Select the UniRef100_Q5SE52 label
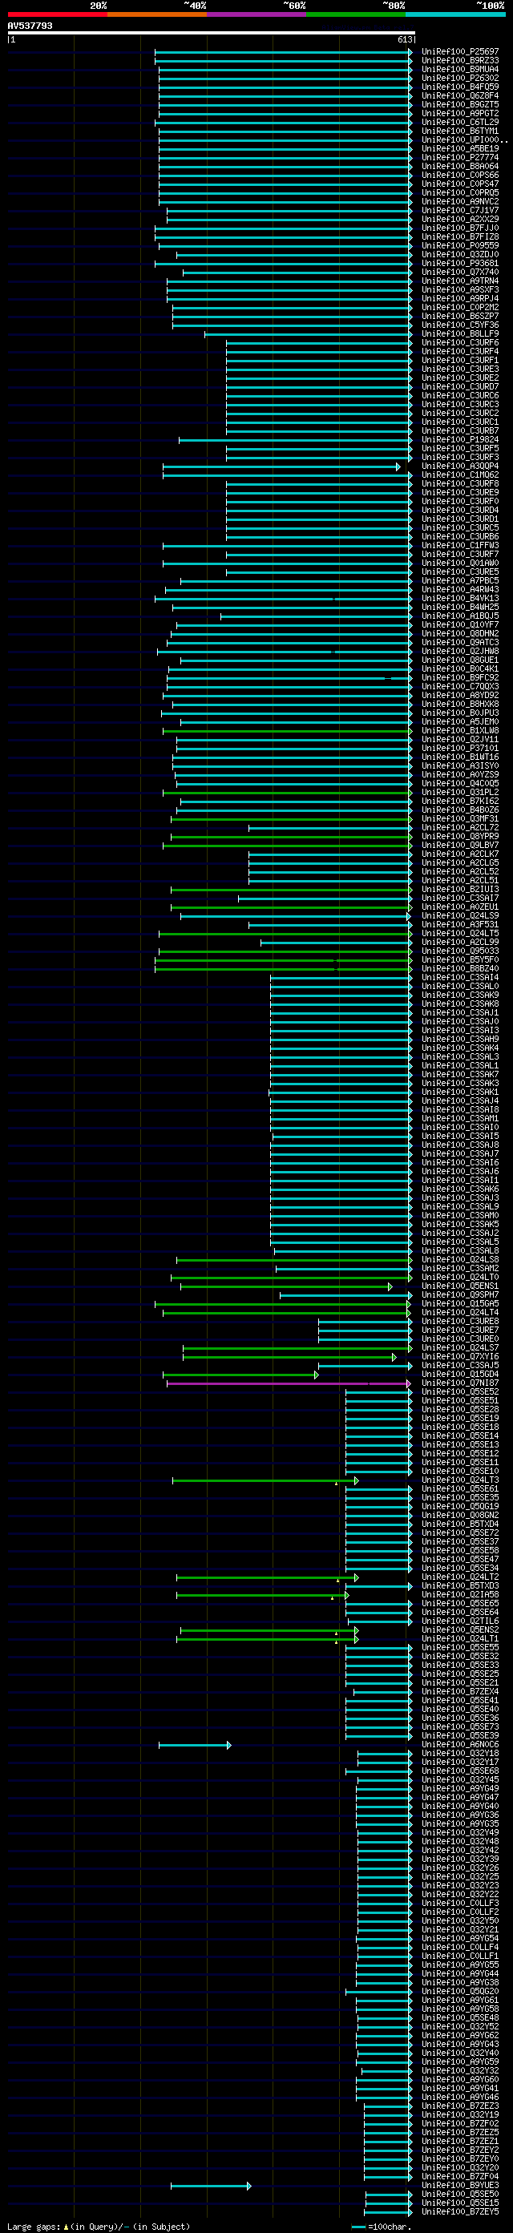 coord(460,1393)
